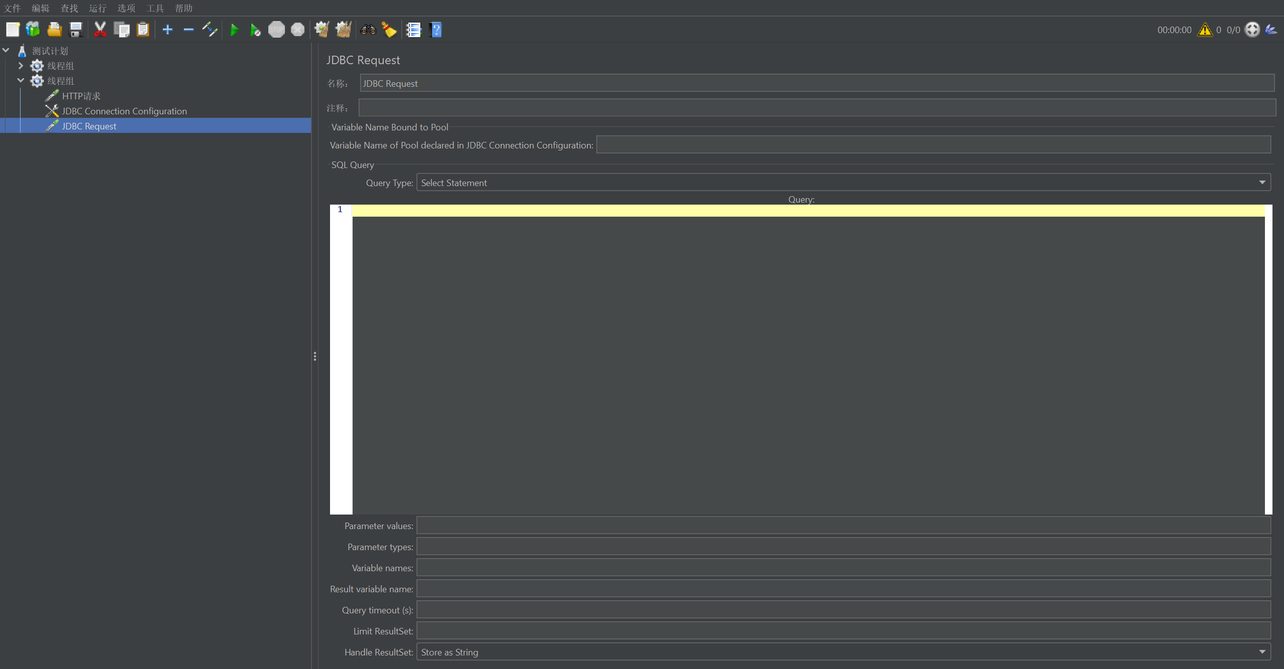Viewport: 1284px width, 669px height.
Task: Focus the Variable names field
Action: (844, 568)
